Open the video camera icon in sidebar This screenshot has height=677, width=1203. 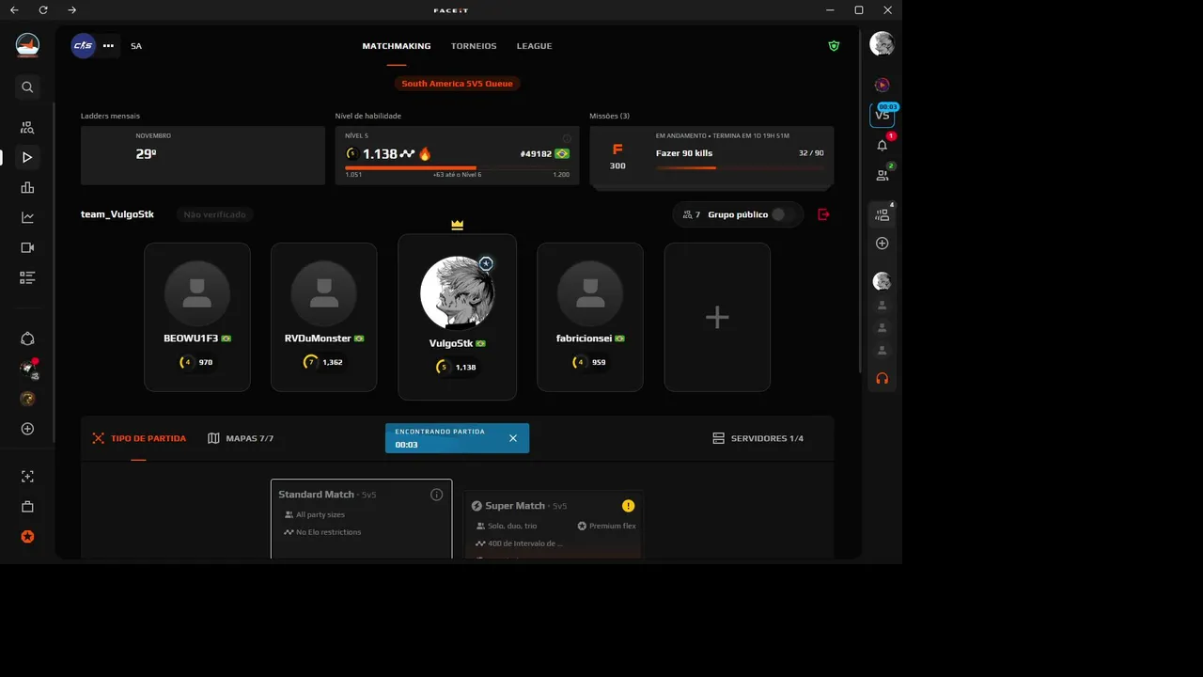point(27,247)
